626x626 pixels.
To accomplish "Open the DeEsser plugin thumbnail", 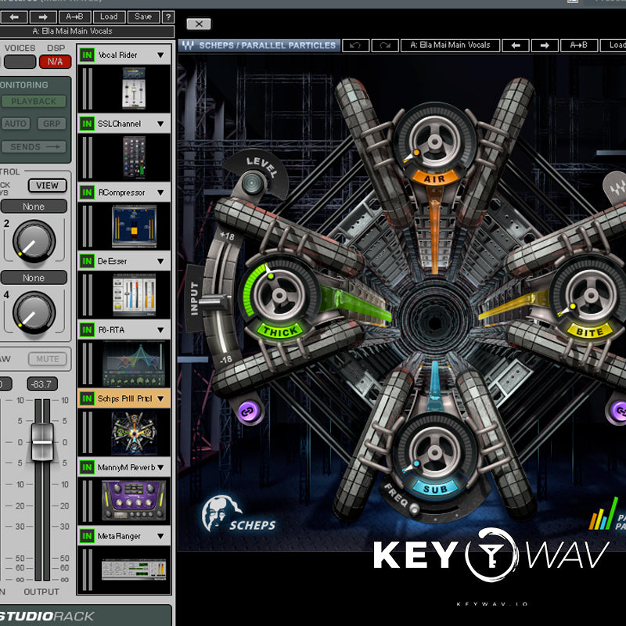I will point(134,295).
